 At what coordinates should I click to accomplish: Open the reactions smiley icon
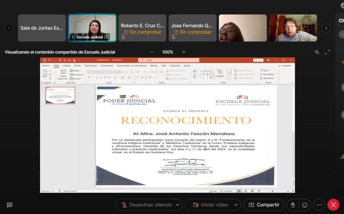(x=305, y=205)
